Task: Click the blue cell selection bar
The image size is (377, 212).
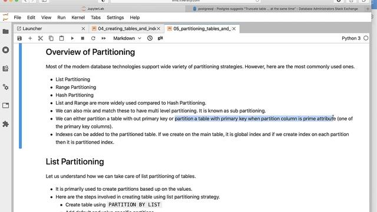Action: (20, 95)
